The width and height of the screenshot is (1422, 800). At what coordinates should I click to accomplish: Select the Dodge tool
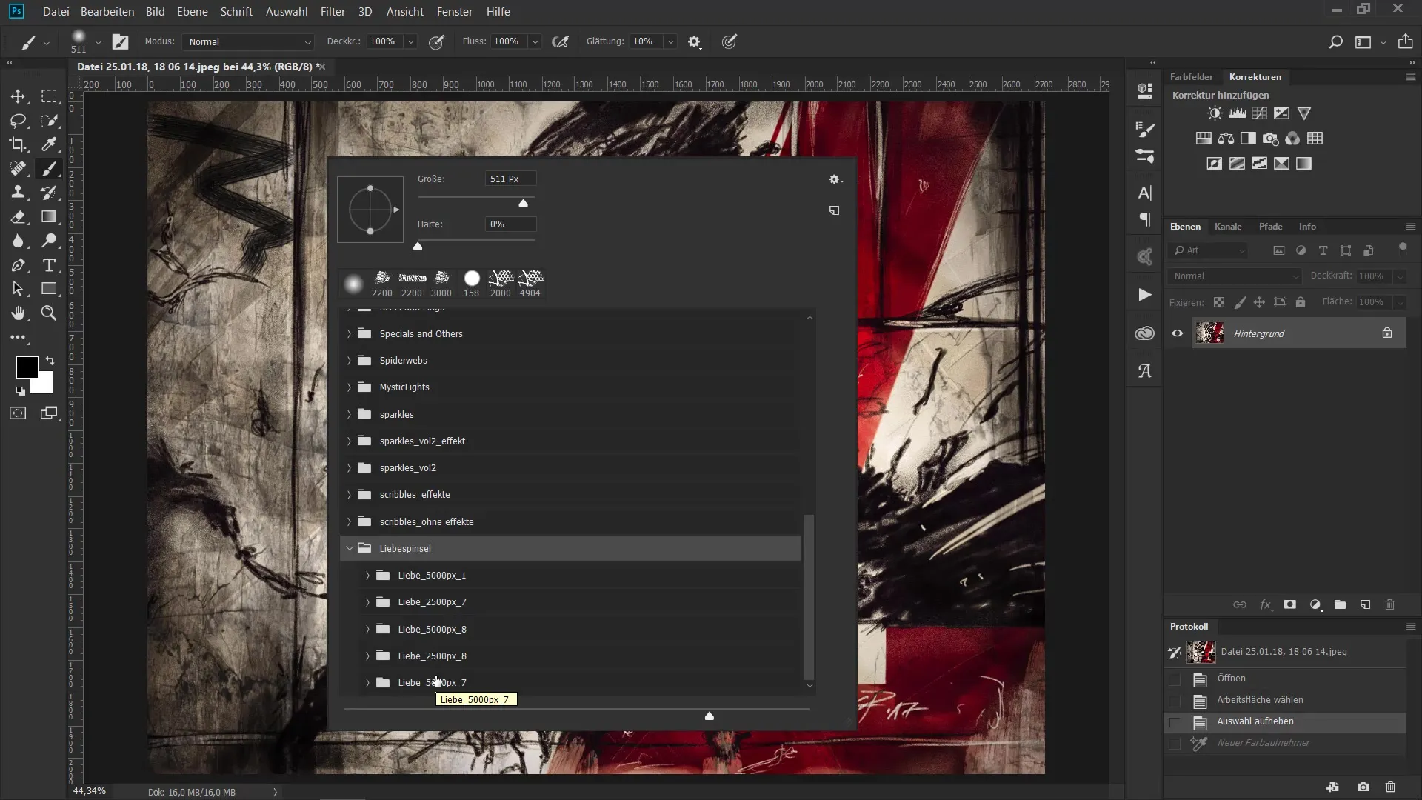pyautogui.click(x=49, y=241)
